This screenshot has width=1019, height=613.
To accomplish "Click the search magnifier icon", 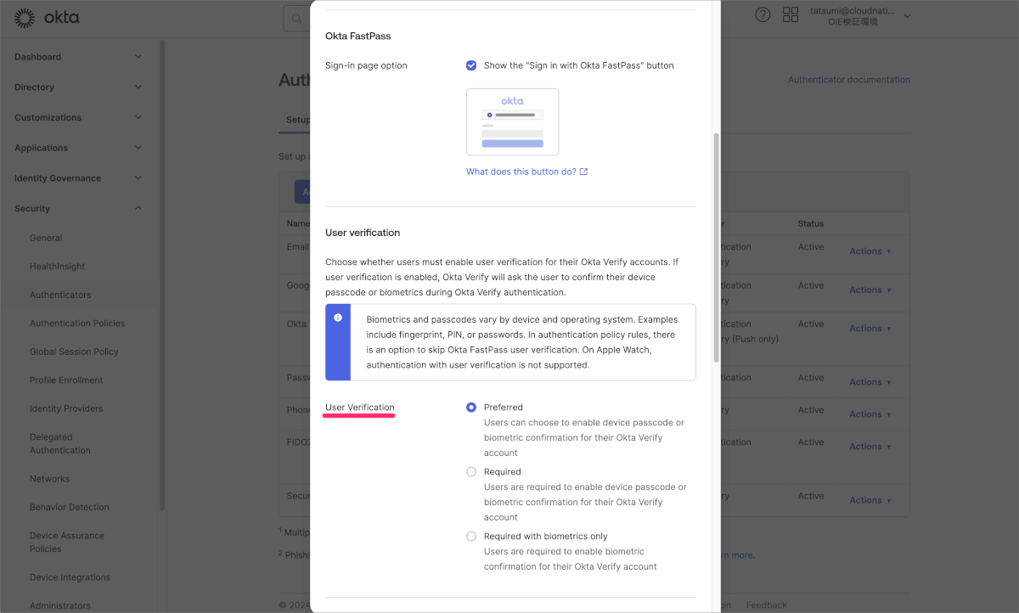I will tap(296, 17).
